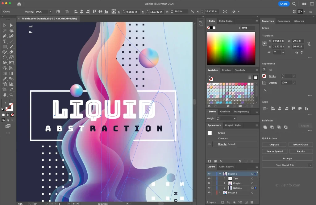The height and width of the screenshot is (205, 316).
Task: Open the Start Global Edit dropdown arrow
Action: coord(310,166)
